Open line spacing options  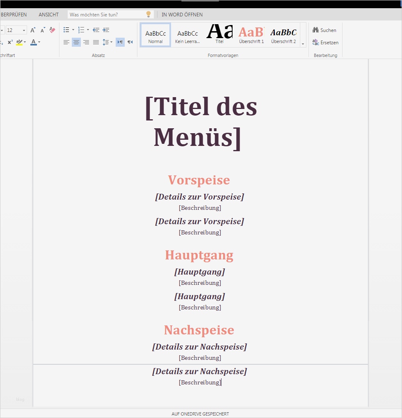point(106,42)
